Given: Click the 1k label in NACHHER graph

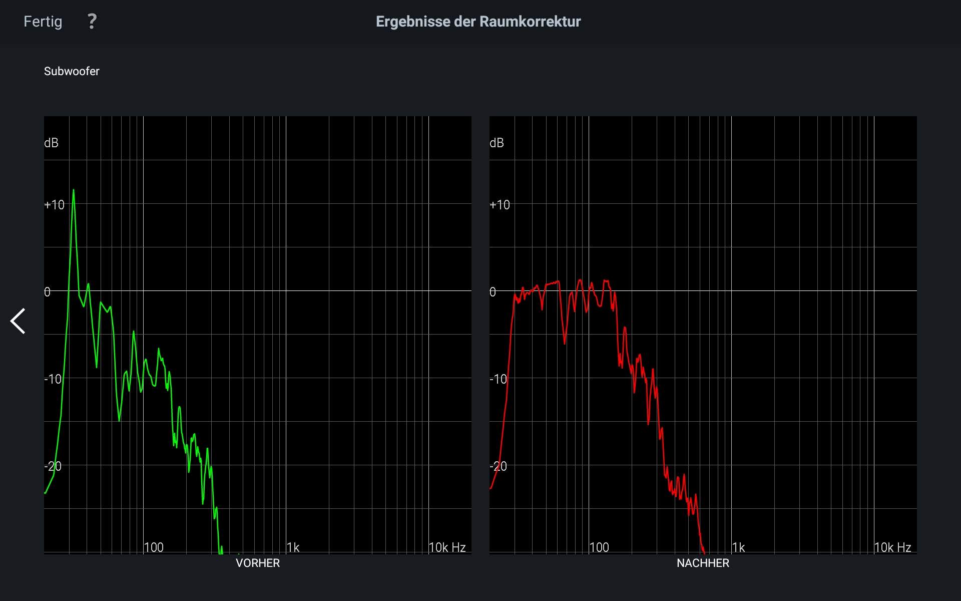Looking at the screenshot, I should click(x=739, y=547).
